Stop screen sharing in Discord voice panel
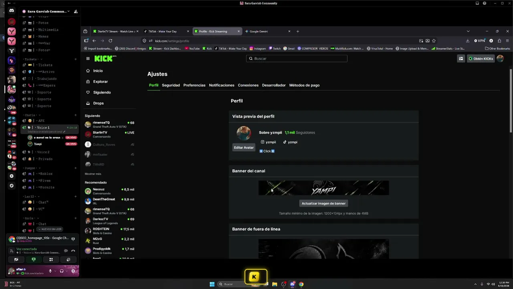 pos(34,259)
